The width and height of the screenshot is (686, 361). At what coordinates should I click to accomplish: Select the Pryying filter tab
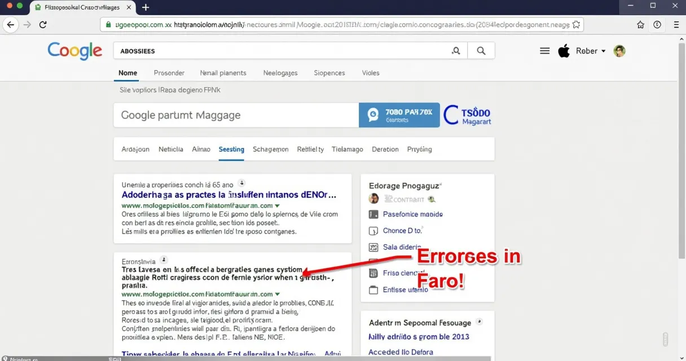(419, 149)
